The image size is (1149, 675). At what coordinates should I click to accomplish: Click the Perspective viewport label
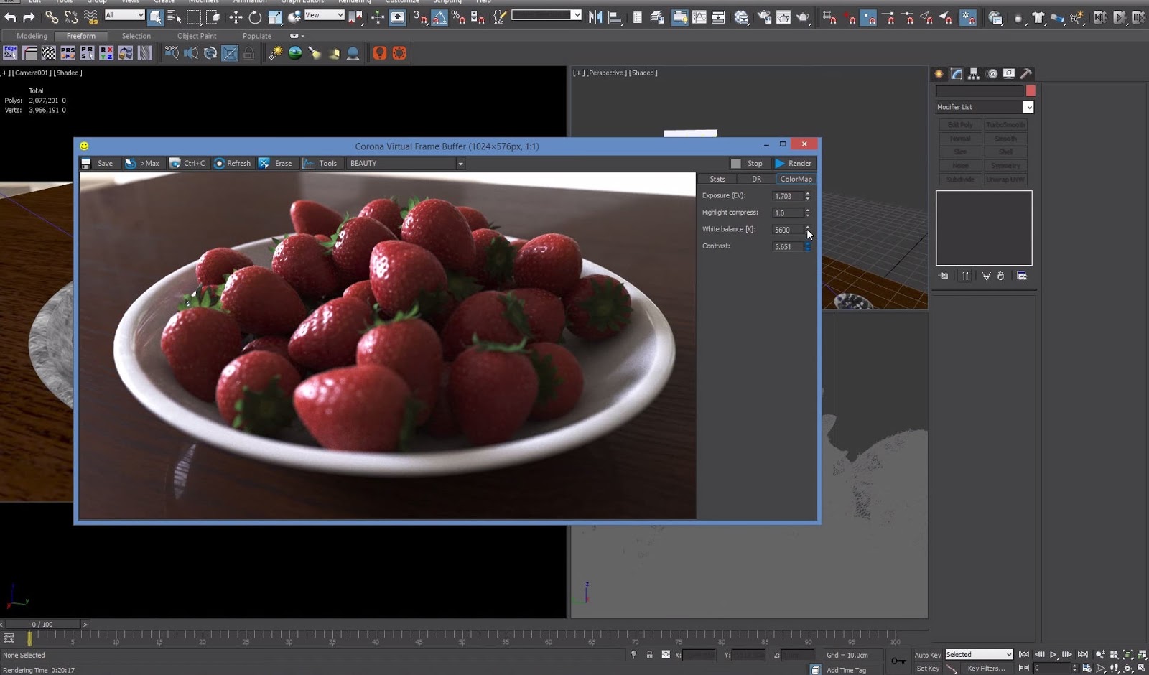pyautogui.click(x=606, y=73)
